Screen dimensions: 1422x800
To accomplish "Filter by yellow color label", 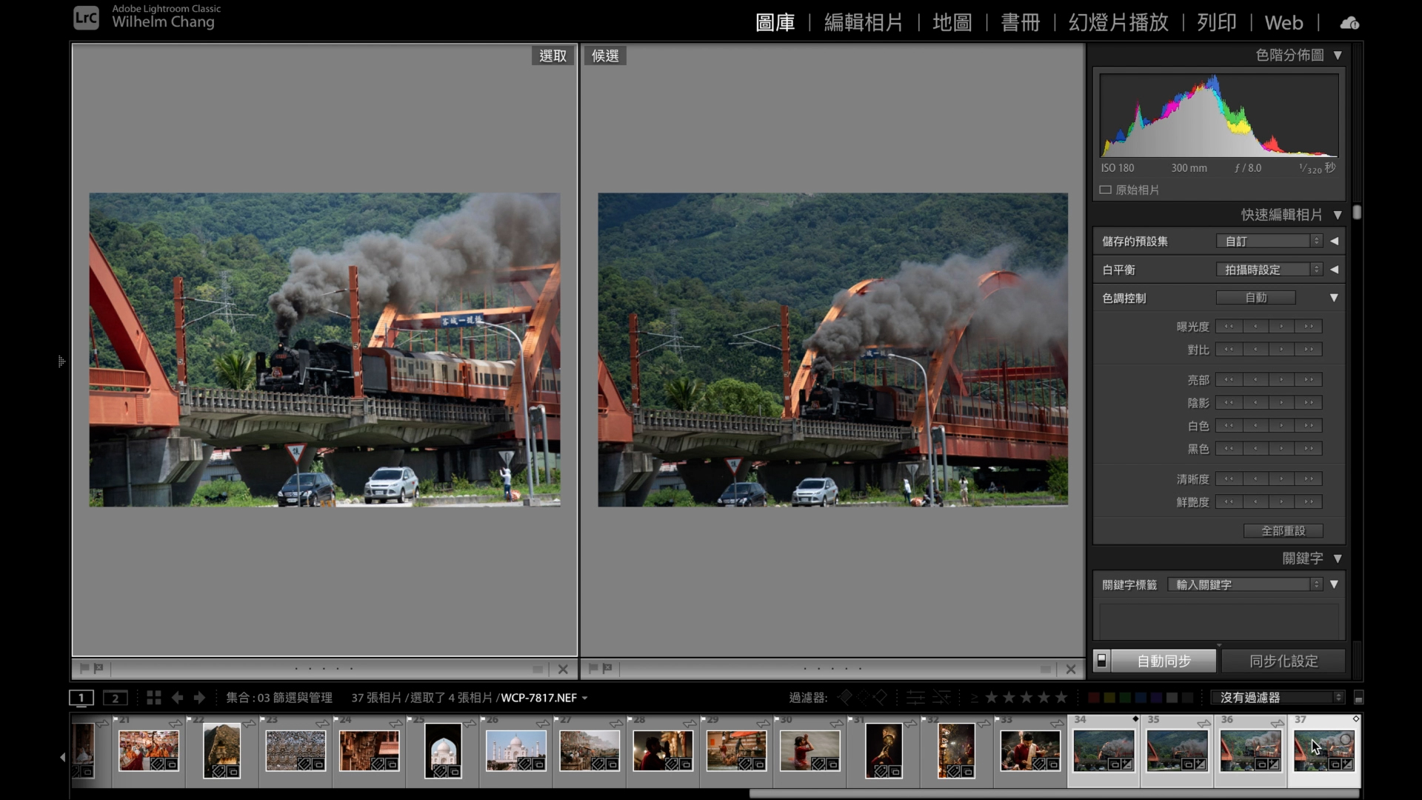I will click(1109, 698).
